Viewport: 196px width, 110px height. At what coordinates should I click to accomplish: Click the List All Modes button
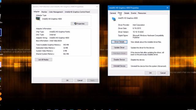[43, 60]
